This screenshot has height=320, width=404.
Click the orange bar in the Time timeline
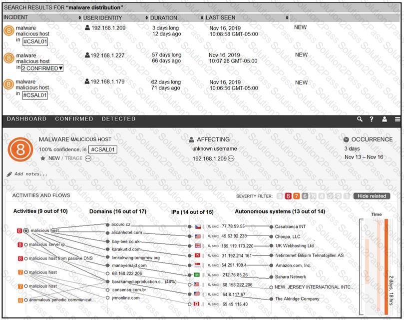[386, 265]
